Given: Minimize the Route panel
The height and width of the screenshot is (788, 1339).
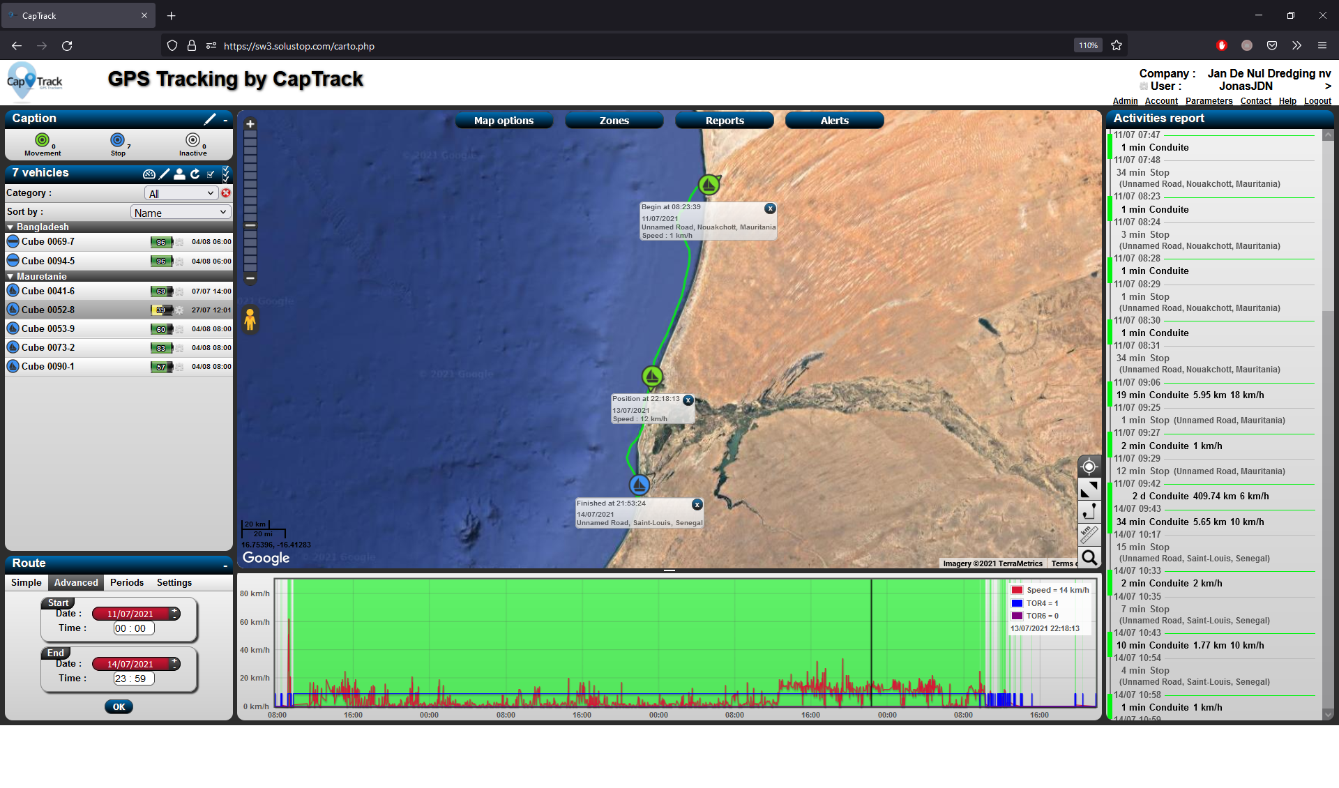Looking at the screenshot, I should tap(225, 565).
